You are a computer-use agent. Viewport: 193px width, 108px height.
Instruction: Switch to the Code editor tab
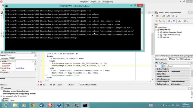pos(82,85)
